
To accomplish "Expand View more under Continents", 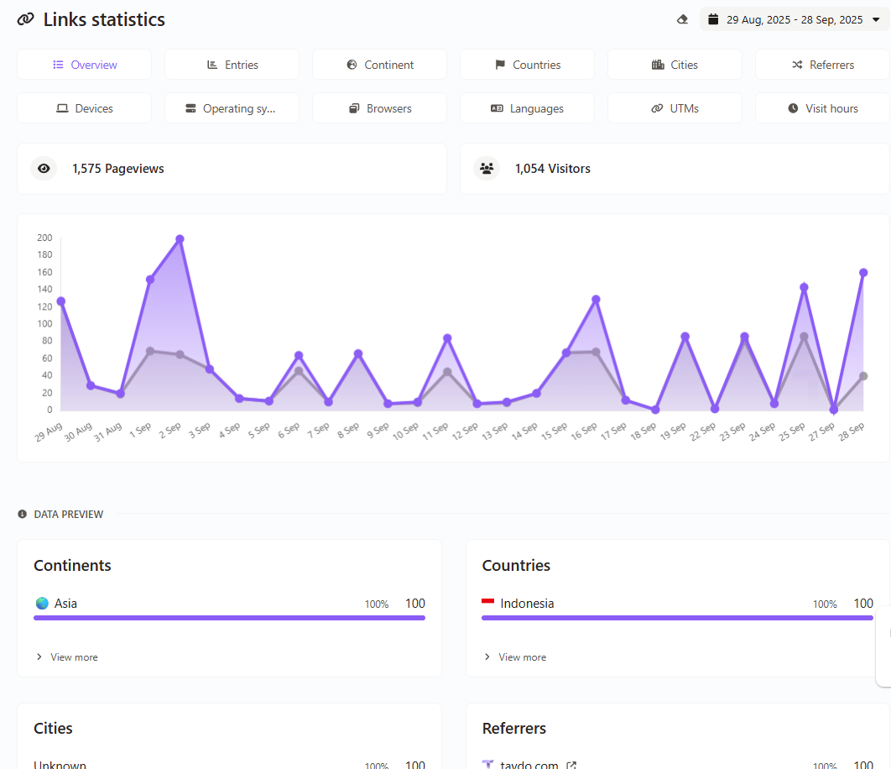I will point(67,657).
